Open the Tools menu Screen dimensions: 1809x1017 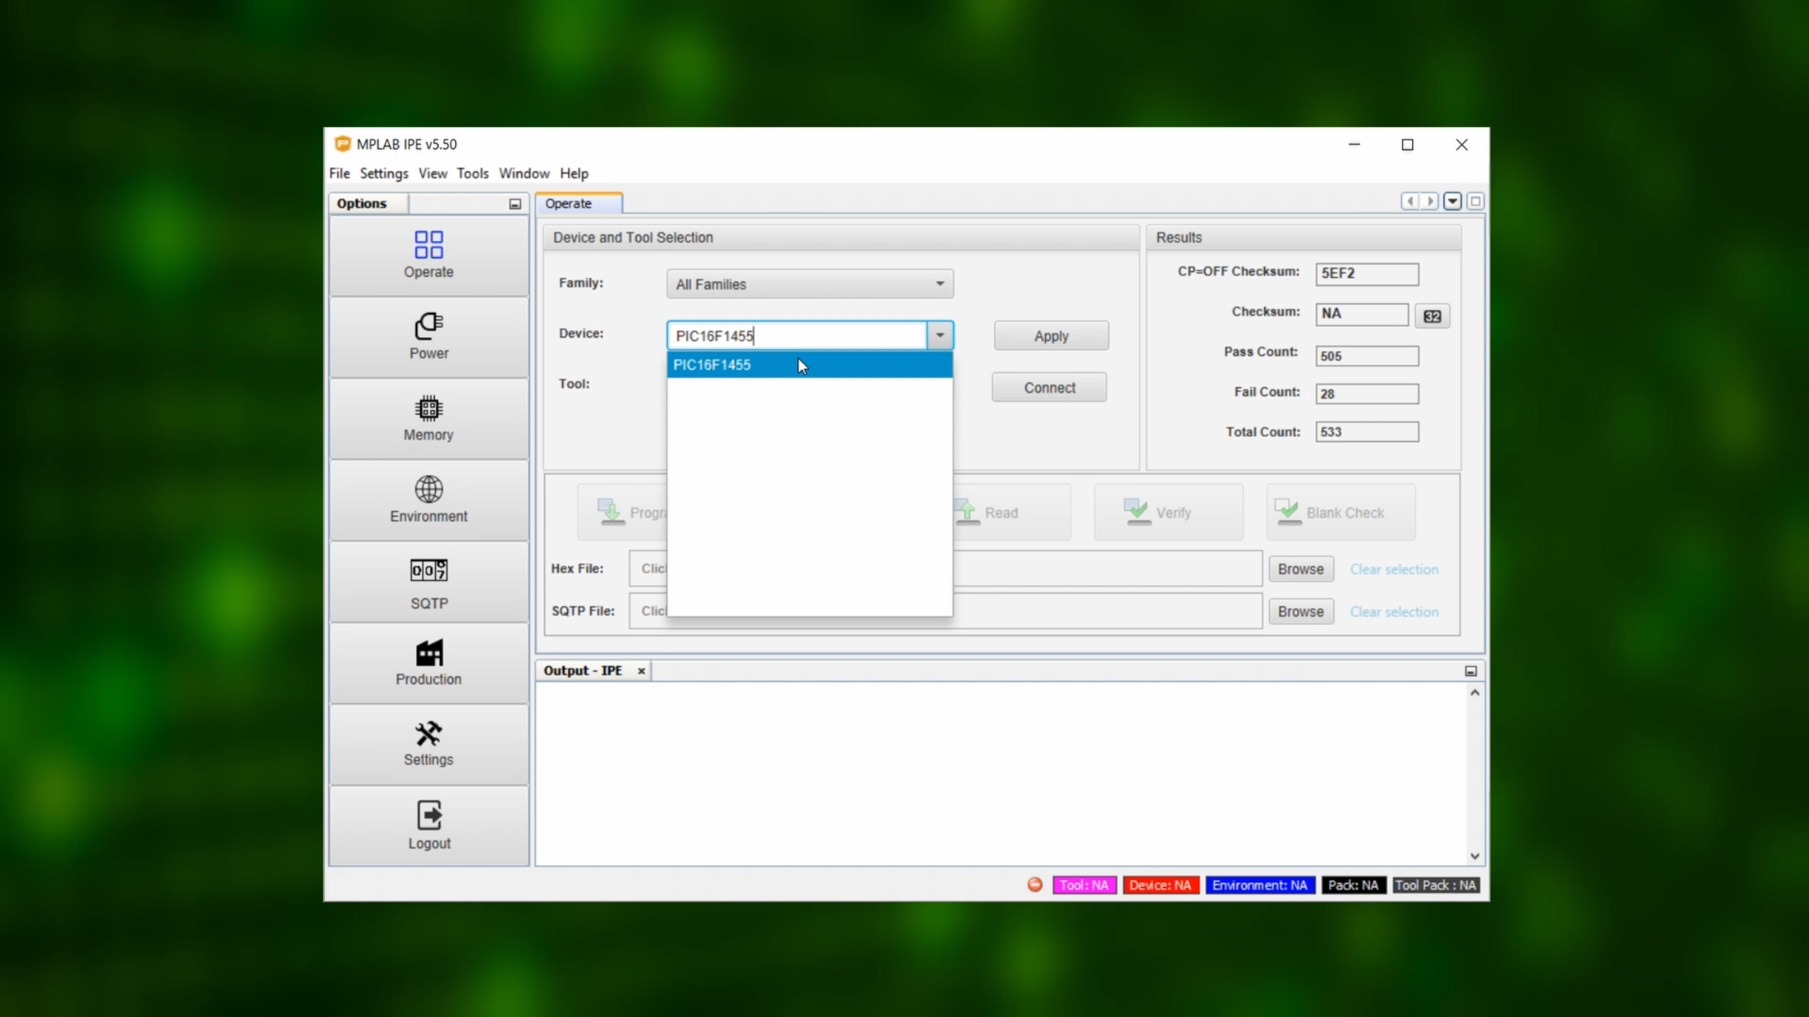click(472, 174)
